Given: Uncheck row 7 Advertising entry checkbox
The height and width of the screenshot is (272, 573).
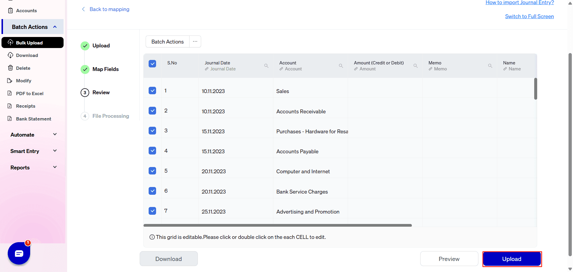Looking at the screenshot, I should 152,211.
